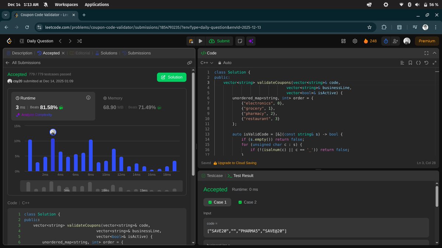This screenshot has width=442, height=248.
Task: Open the browser tab search dropdown
Action: click(x=6, y=15)
